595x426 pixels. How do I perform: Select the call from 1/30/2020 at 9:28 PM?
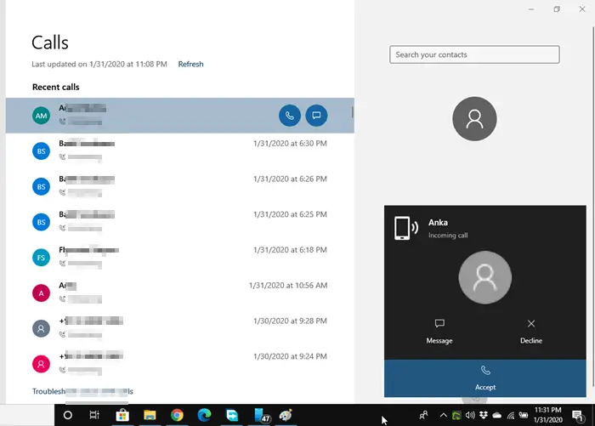pos(179,327)
